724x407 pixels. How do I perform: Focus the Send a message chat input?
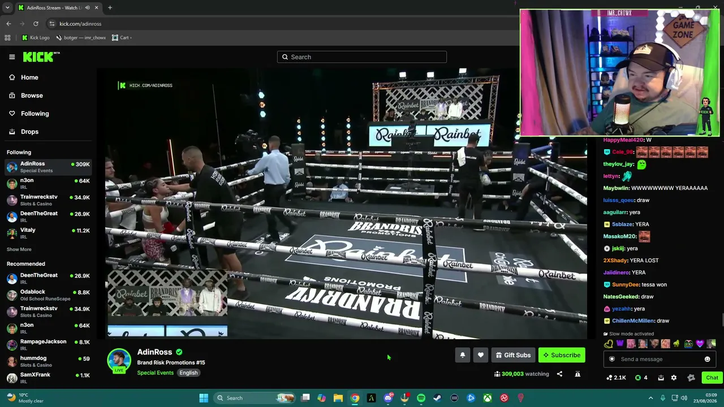[x=659, y=359]
